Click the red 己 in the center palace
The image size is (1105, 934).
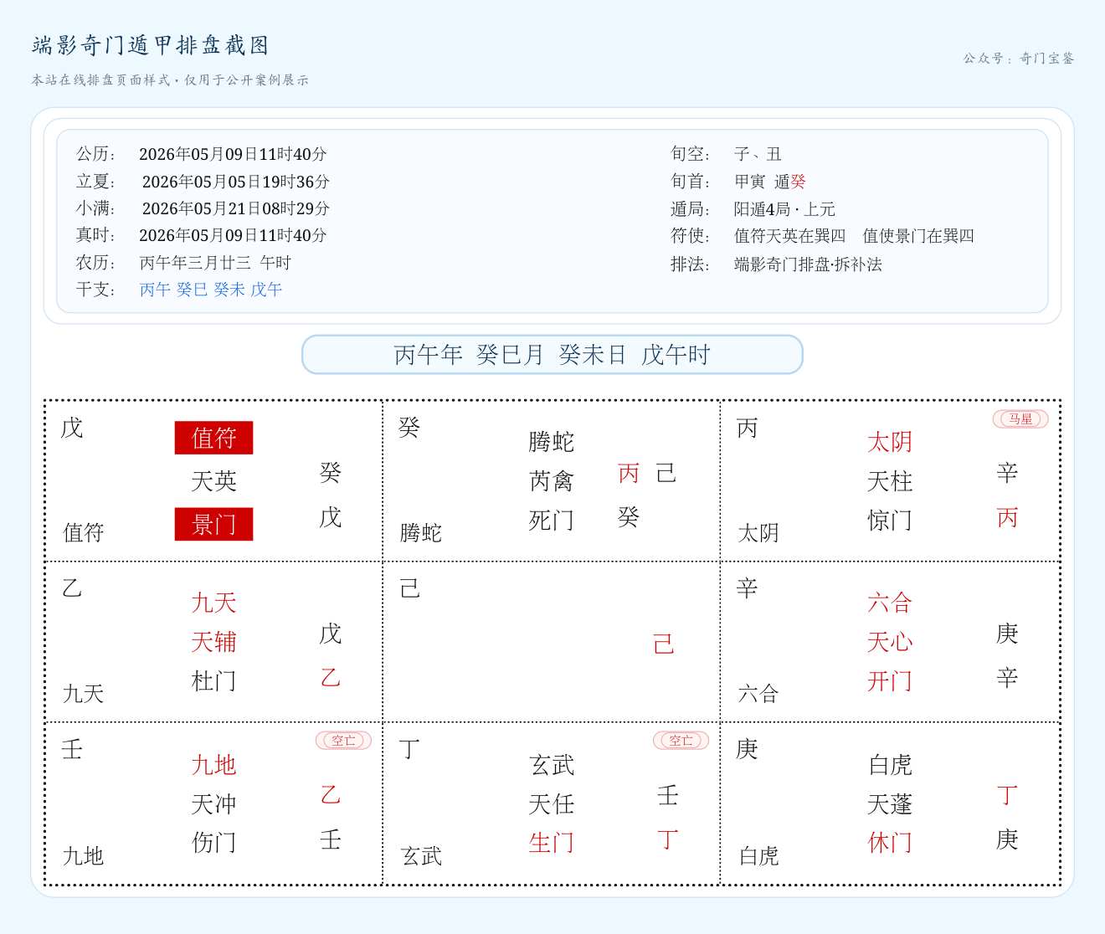(663, 644)
